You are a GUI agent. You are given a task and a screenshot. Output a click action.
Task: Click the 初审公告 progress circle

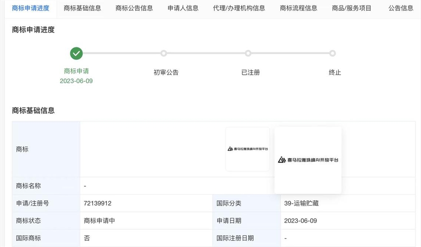[x=164, y=53]
